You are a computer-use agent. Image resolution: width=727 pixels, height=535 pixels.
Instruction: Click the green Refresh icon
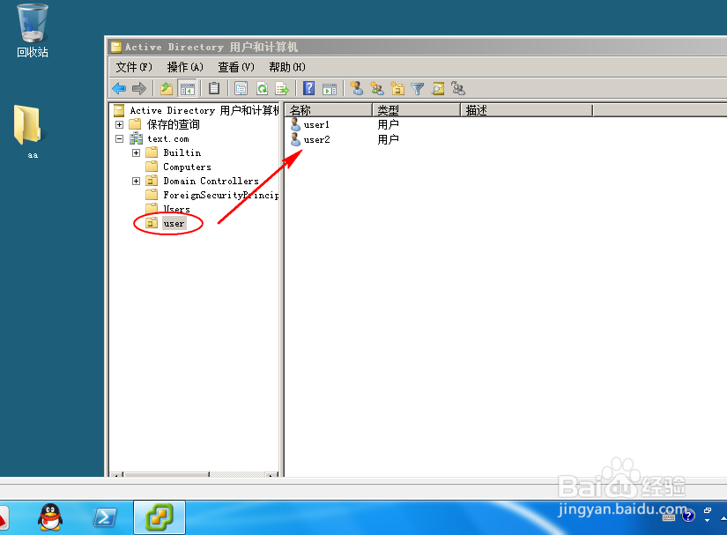click(x=262, y=88)
